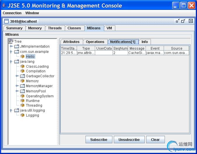Select the MBeans tab
This screenshot has width=197, height=154.
(94, 28)
